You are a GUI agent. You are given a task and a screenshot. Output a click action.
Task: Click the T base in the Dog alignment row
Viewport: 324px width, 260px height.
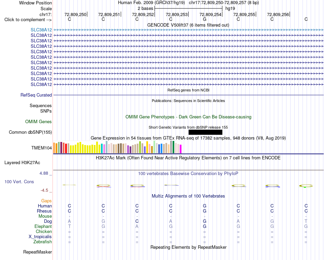pos(306,221)
